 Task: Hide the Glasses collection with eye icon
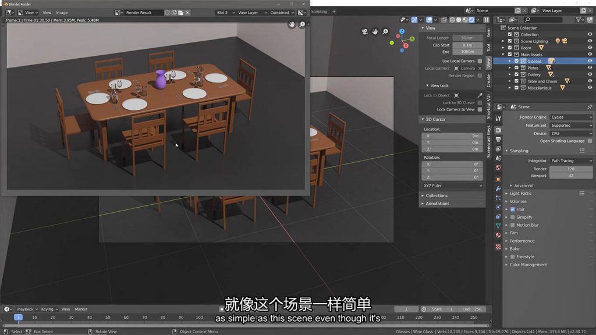point(590,61)
